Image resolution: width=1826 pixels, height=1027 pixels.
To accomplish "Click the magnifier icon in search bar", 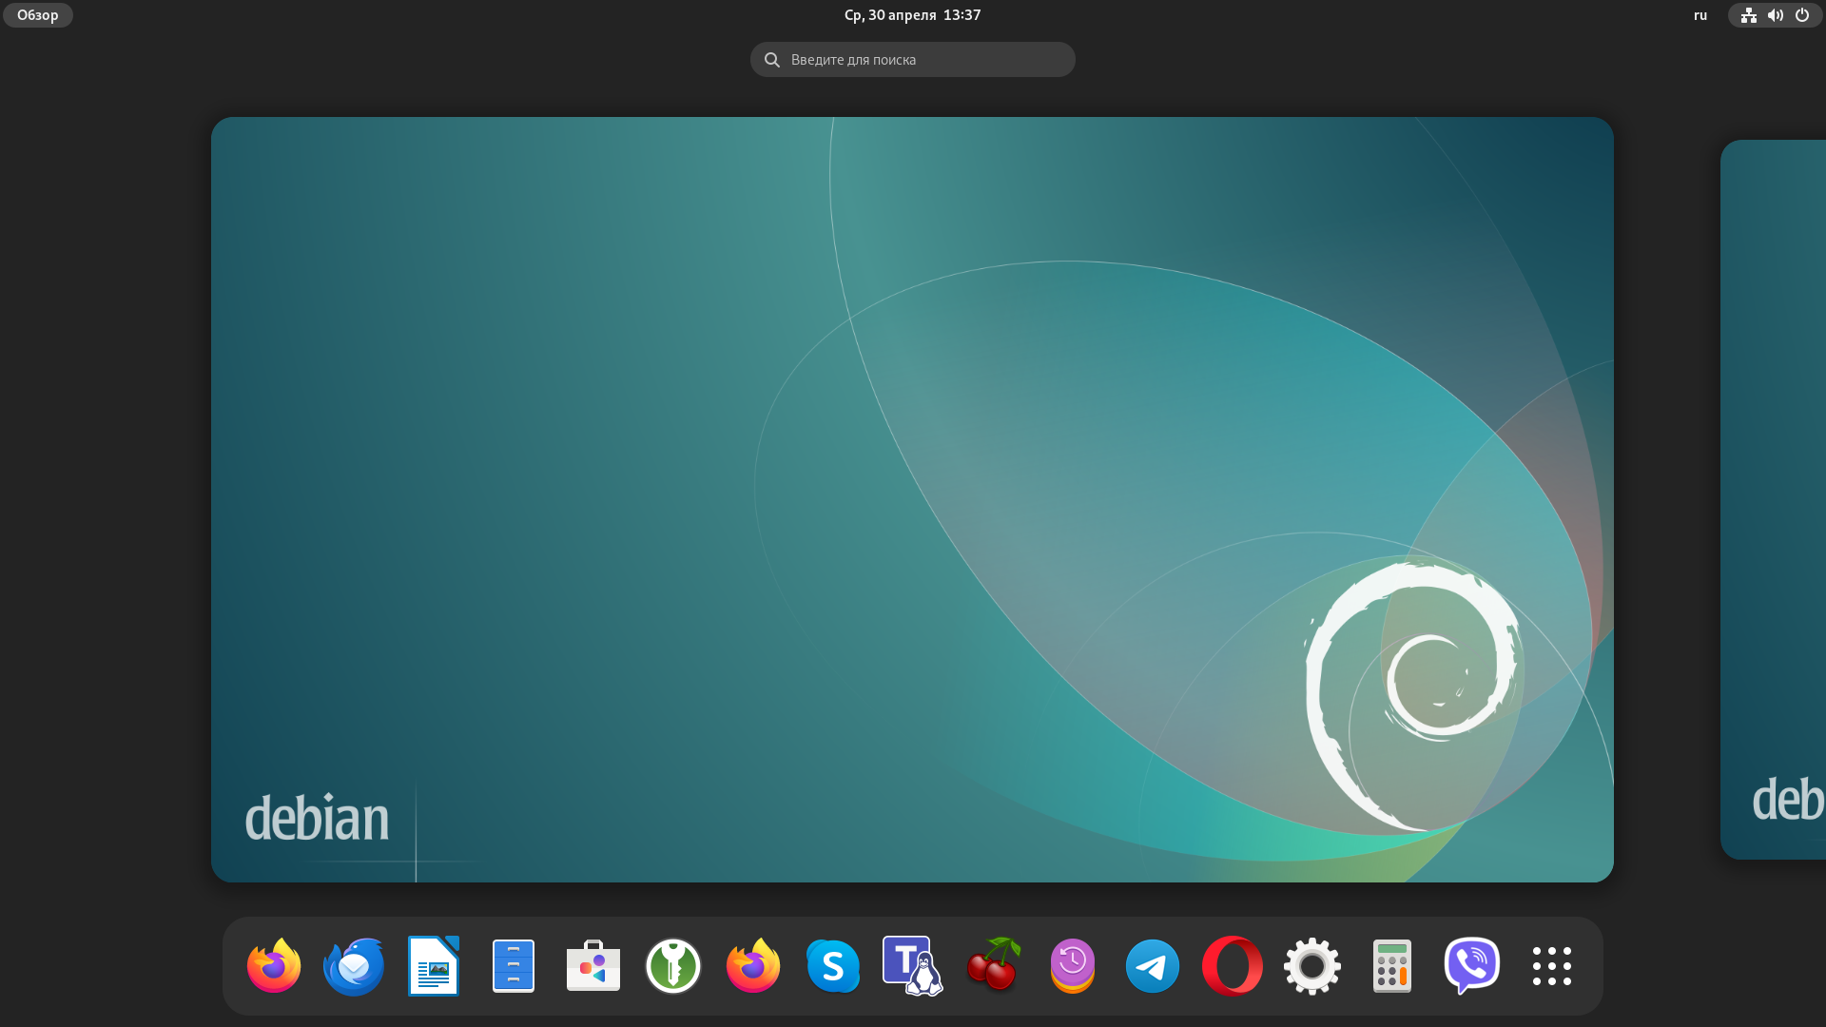I will click(x=772, y=60).
